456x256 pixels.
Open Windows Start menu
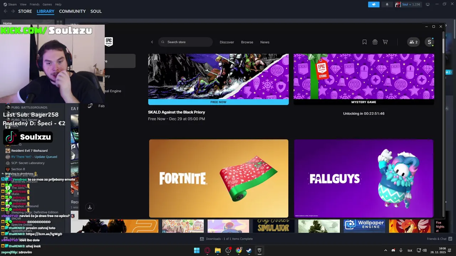coord(197,250)
